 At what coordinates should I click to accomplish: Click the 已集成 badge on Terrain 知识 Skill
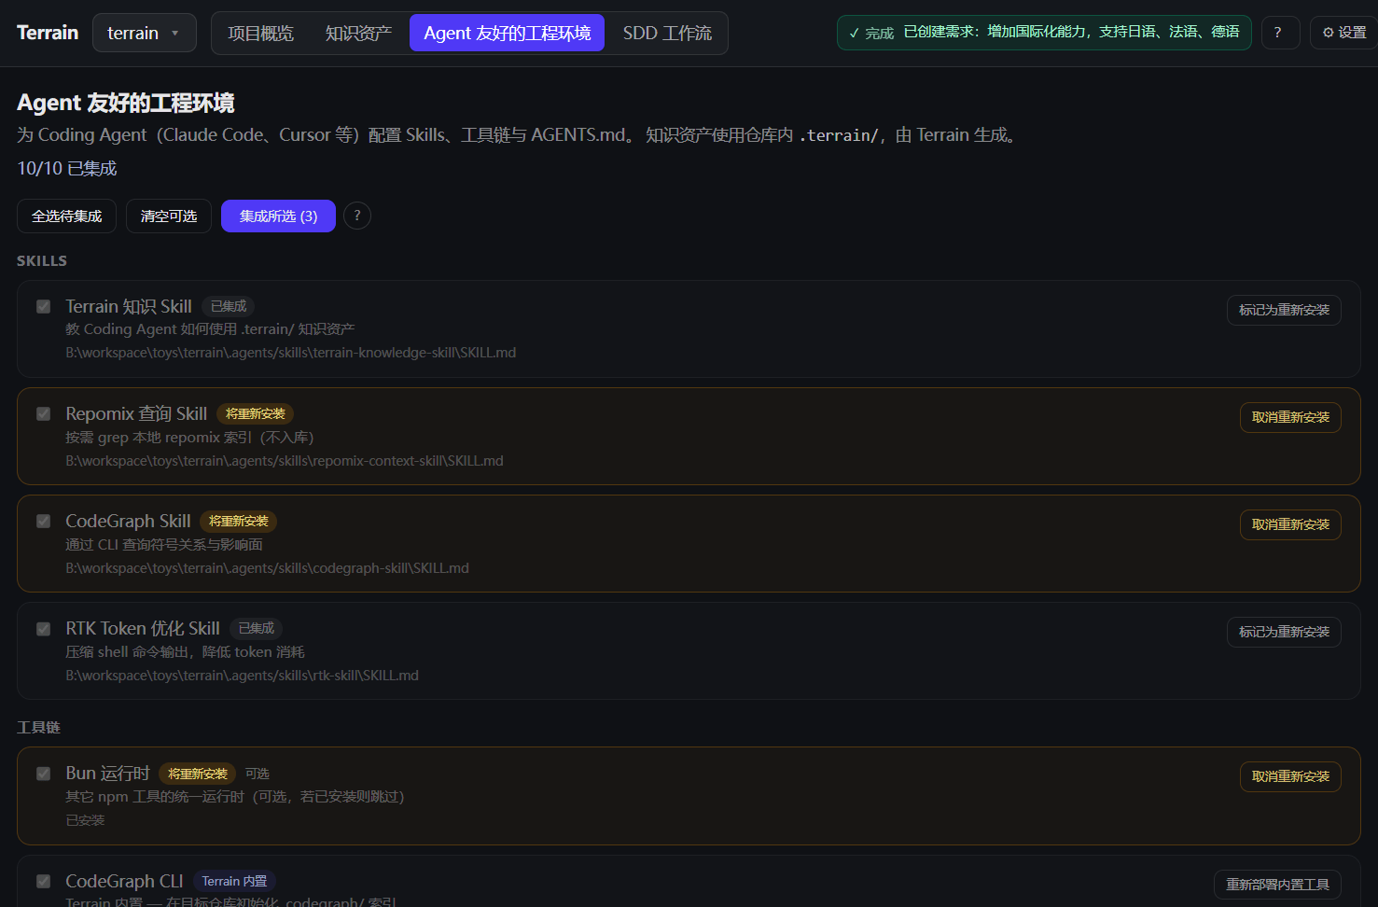(x=229, y=306)
